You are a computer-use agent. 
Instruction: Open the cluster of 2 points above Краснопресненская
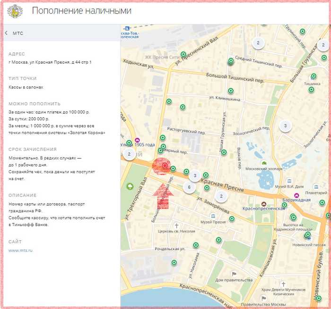coord(221,196)
